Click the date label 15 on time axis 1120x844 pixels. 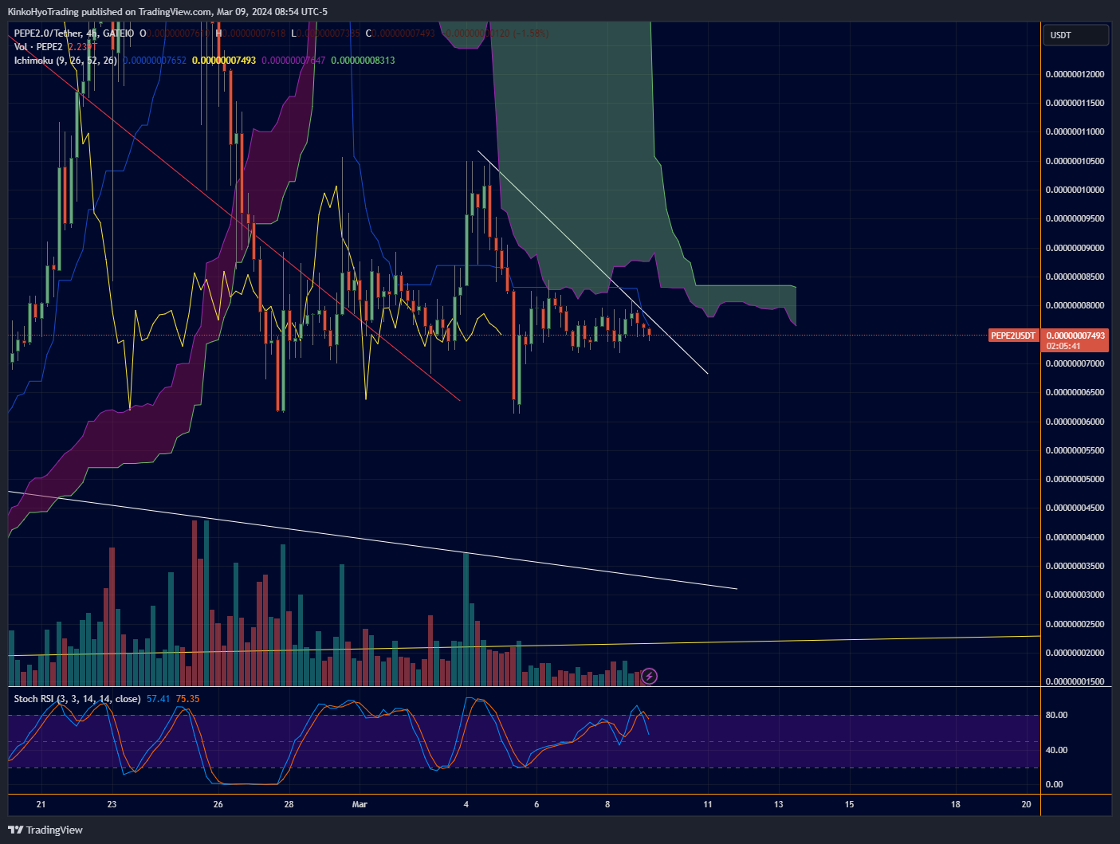(850, 804)
